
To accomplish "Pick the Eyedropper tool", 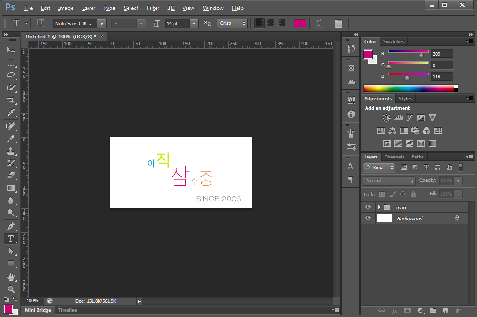I will (x=11, y=113).
